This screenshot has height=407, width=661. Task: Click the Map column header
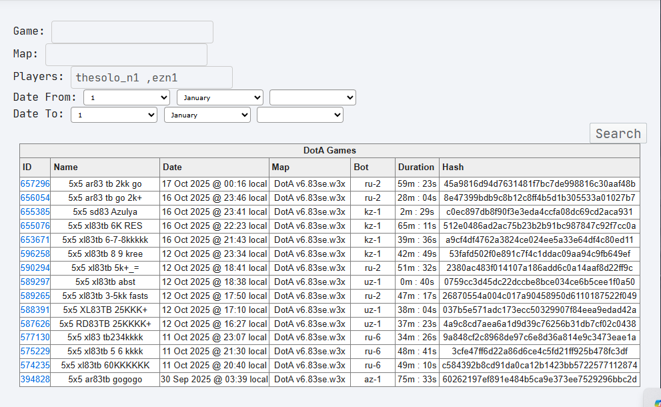(x=309, y=167)
